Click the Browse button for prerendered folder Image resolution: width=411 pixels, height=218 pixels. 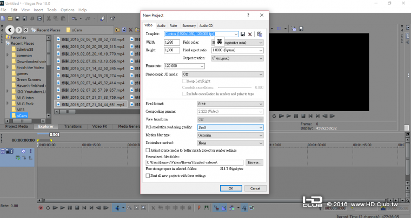tap(254, 162)
